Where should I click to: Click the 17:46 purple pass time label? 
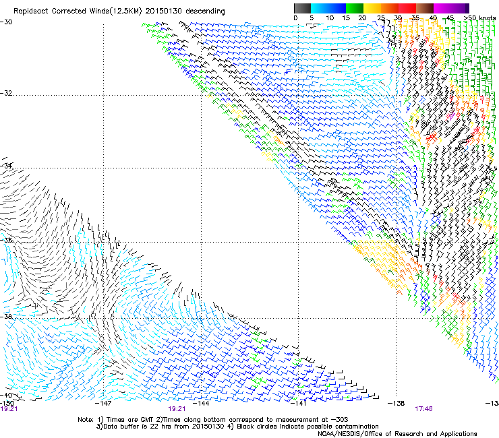click(423, 409)
